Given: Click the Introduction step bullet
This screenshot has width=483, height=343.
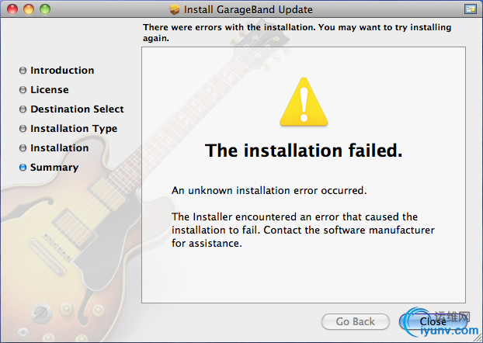Looking at the screenshot, I should (23, 70).
